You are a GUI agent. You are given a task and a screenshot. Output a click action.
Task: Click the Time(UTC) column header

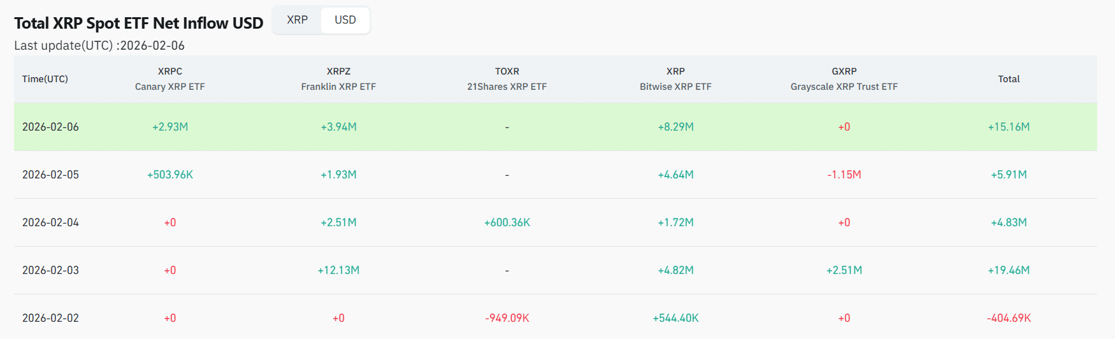45,79
